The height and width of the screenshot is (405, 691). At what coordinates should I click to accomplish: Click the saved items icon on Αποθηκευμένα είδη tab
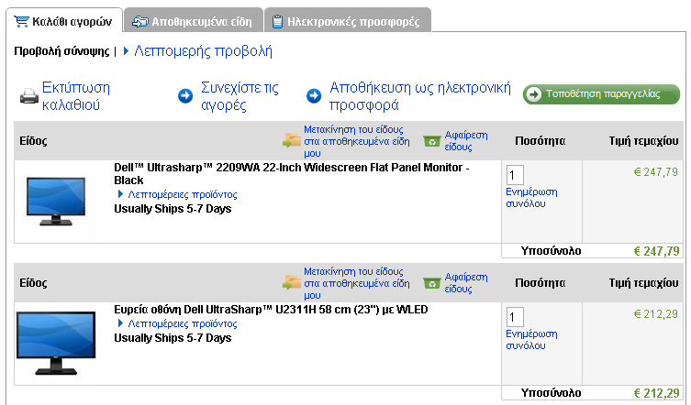pyautogui.click(x=140, y=22)
